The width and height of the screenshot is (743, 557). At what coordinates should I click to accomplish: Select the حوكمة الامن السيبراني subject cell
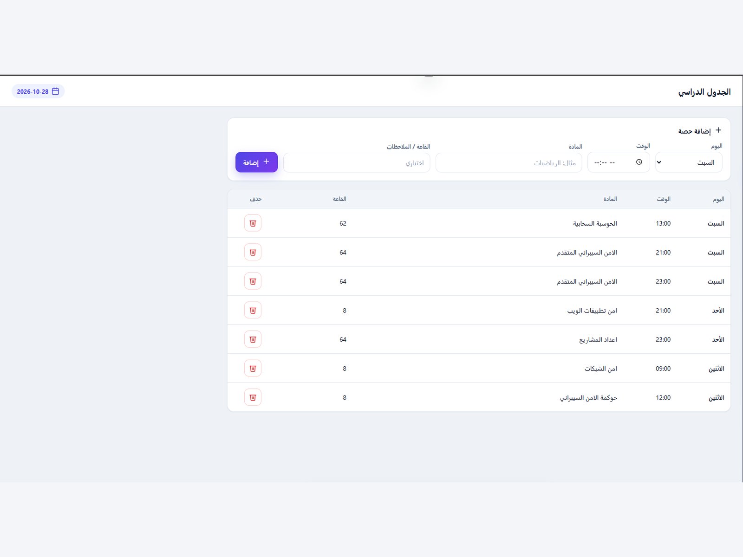click(x=588, y=398)
